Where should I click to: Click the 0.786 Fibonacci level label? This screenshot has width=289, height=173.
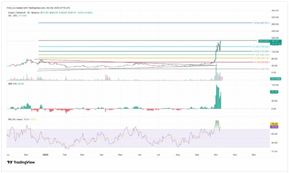point(261,47)
